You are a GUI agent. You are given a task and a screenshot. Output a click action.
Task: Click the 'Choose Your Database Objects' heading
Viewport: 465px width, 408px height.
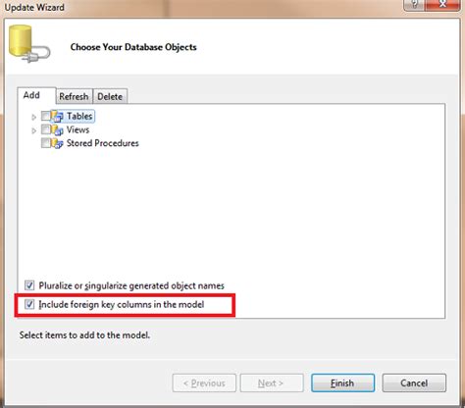tap(133, 47)
